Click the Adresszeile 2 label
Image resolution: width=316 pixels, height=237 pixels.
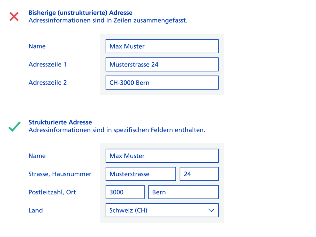(47, 83)
